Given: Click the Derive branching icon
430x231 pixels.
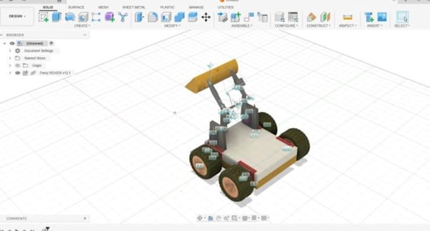Looking at the screenshot, I should [x=123, y=17].
